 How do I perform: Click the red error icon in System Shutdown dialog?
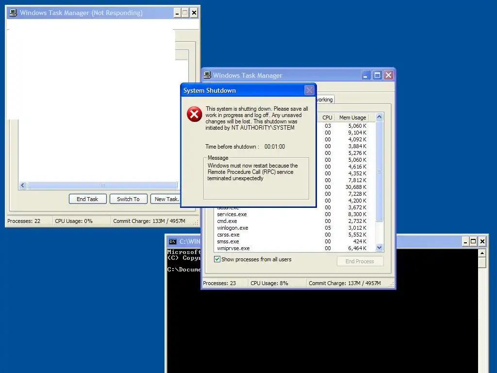coord(194,114)
